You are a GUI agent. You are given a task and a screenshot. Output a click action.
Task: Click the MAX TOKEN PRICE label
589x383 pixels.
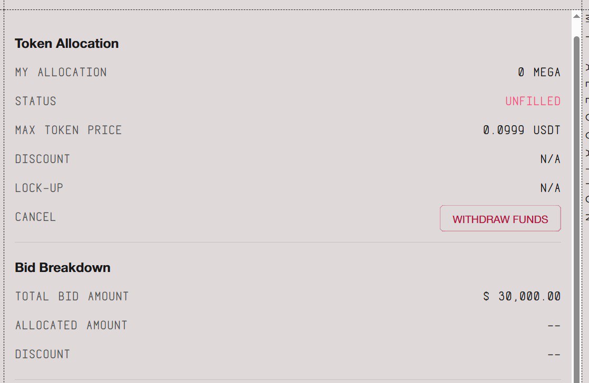[68, 130]
